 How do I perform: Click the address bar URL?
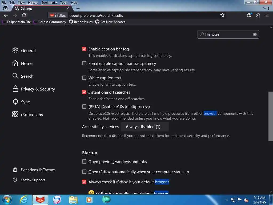[96, 15]
